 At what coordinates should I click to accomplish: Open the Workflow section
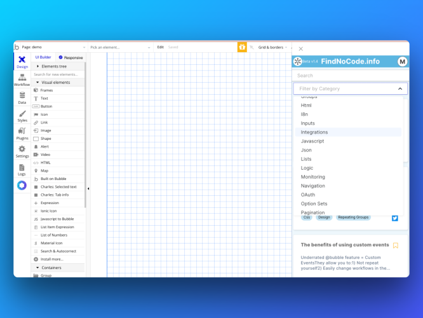[22, 80]
